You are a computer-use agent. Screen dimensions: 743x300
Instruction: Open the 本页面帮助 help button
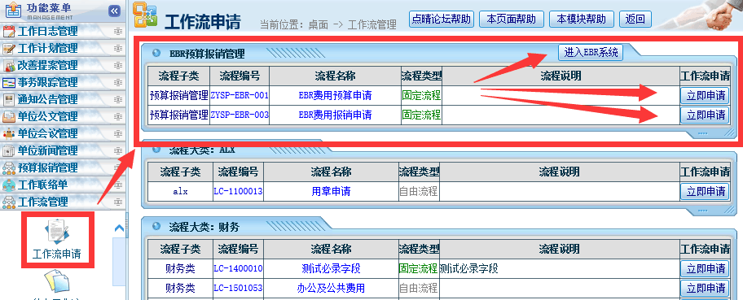coord(512,20)
